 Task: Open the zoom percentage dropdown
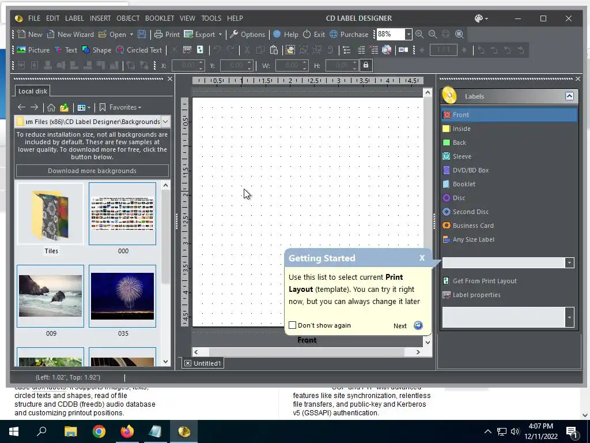409,34
